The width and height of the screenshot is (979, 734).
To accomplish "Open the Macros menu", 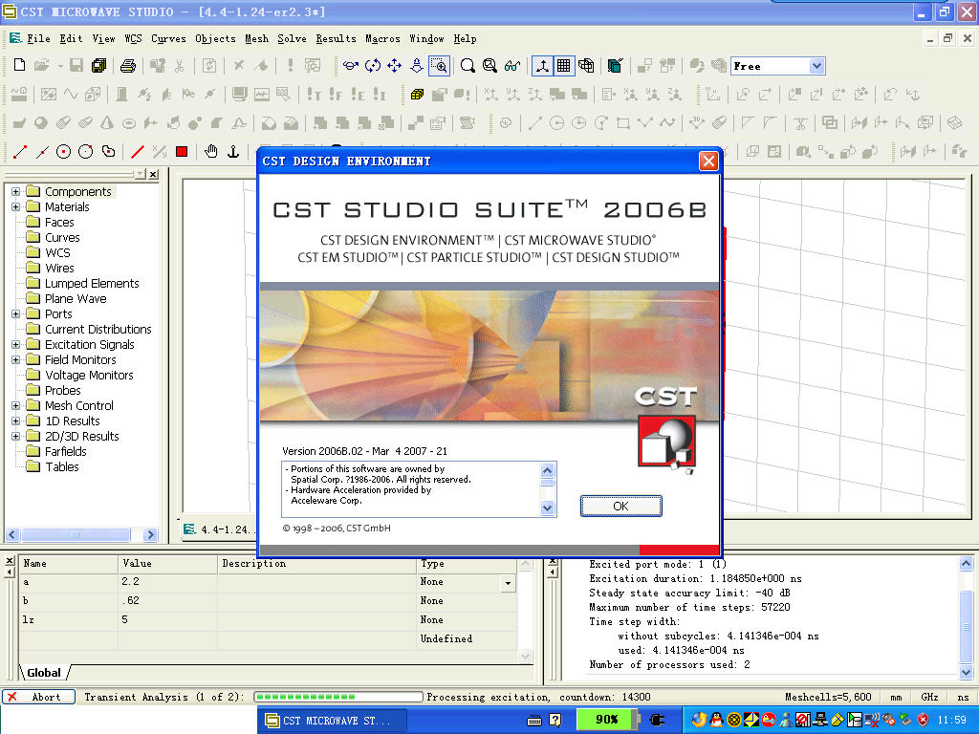I will click(x=382, y=38).
